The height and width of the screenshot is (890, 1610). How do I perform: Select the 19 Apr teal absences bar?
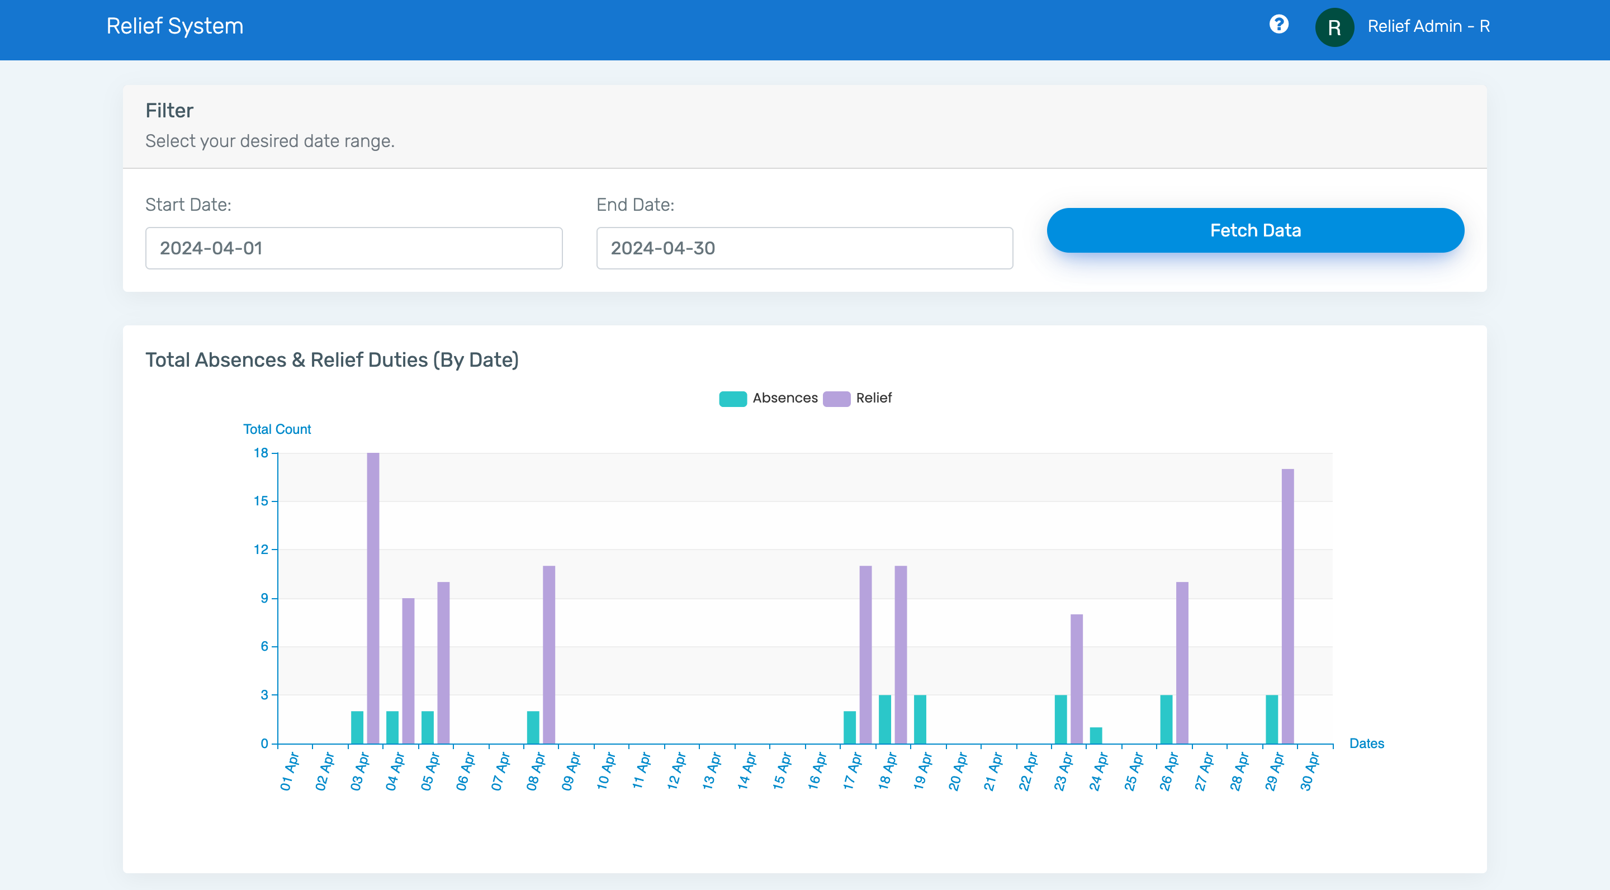pos(920,719)
